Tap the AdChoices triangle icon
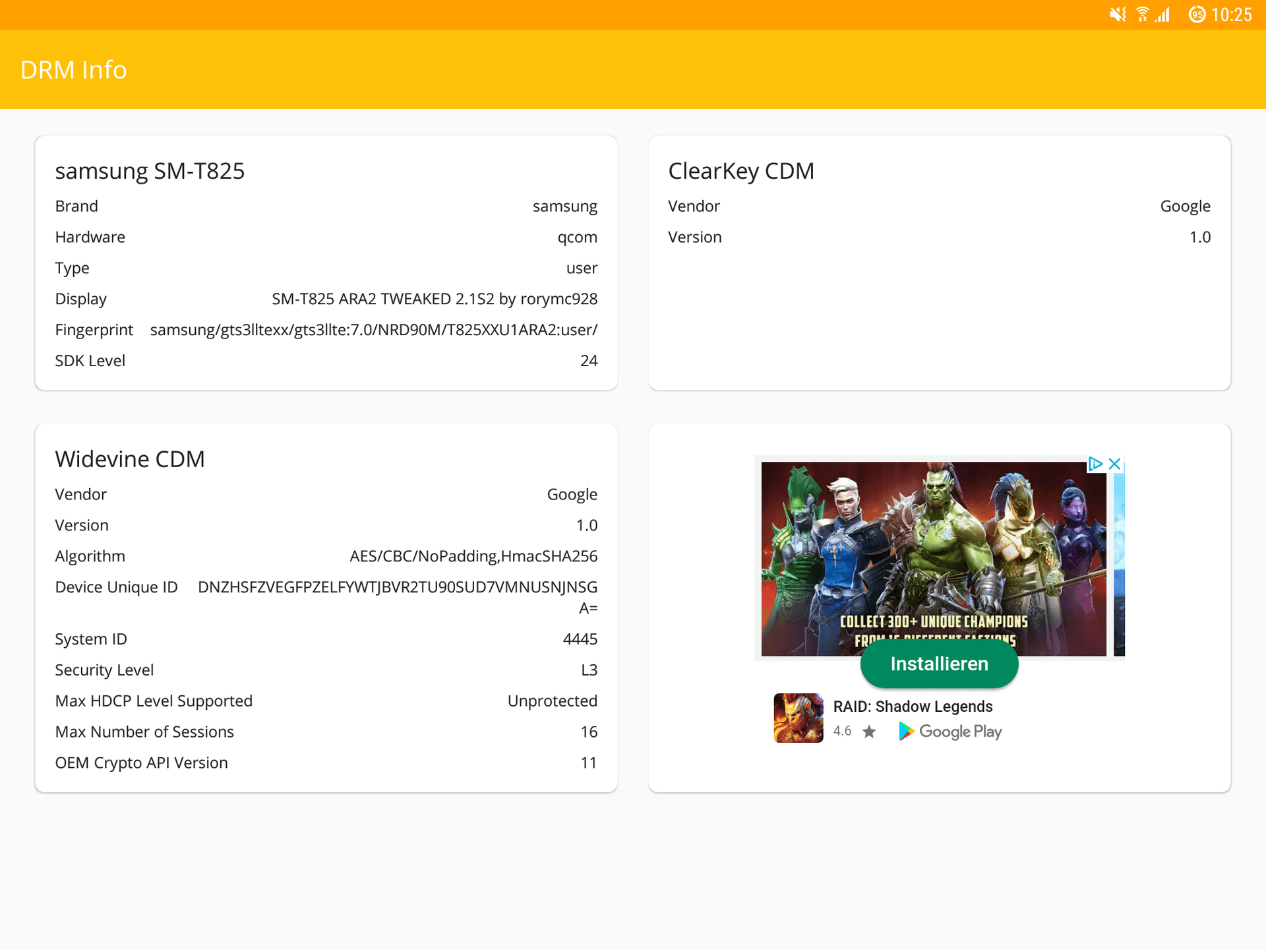1266x950 pixels. click(1095, 464)
